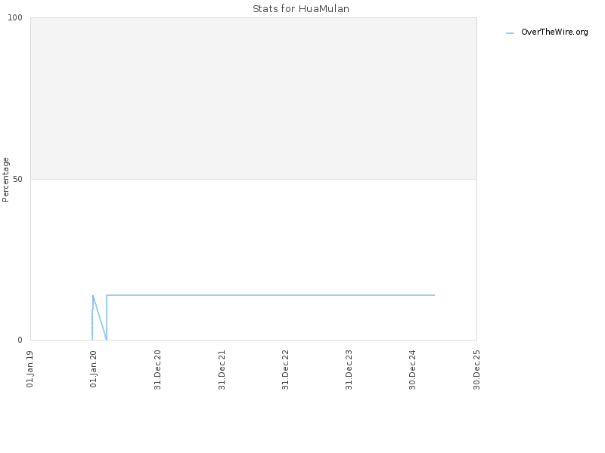Click the OverTheWire.org legend label
Viewport: 605px width, 453px height.
[x=554, y=32]
